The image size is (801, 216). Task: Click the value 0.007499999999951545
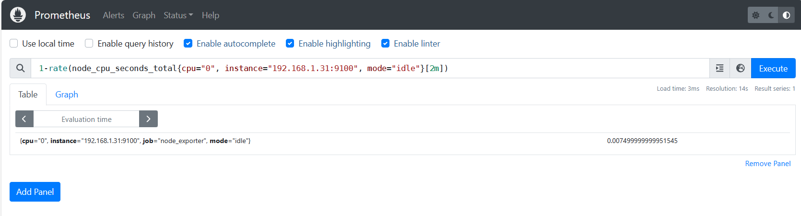pyautogui.click(x=642, y=141)
